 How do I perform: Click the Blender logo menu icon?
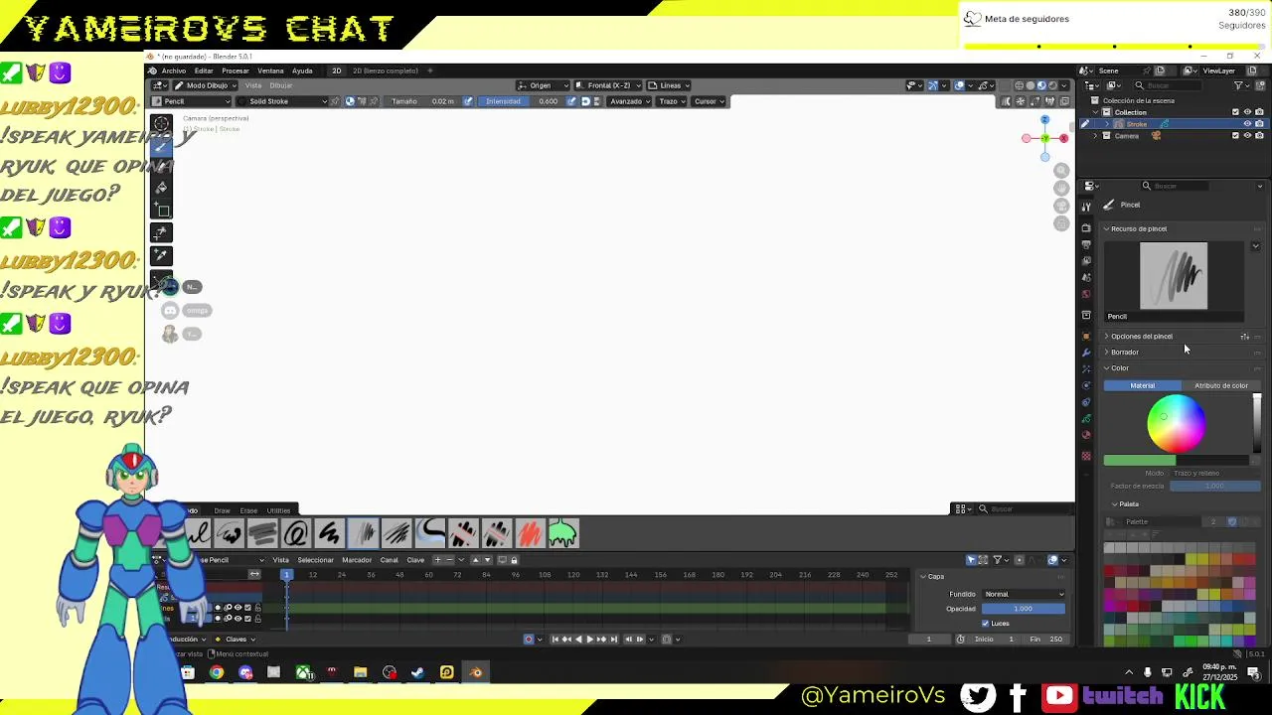(152, 71)
